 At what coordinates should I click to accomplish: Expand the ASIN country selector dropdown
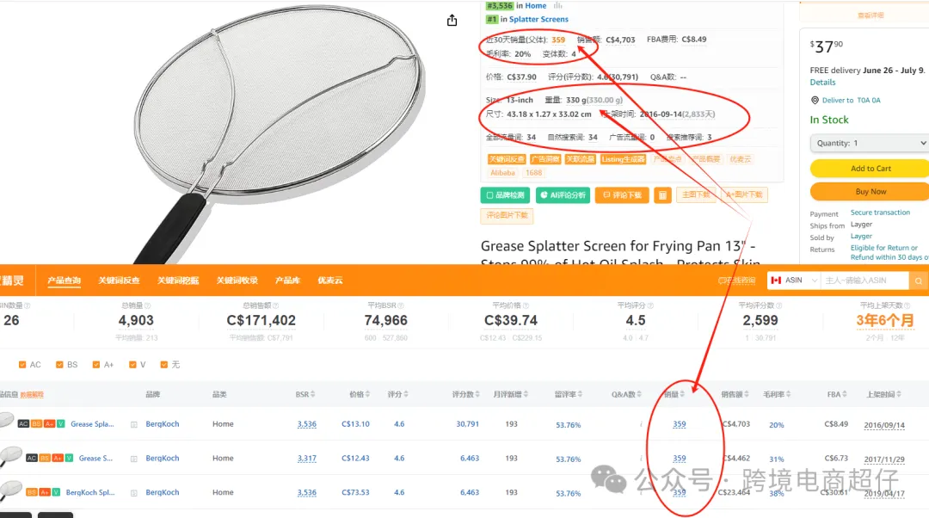(794, 281)
